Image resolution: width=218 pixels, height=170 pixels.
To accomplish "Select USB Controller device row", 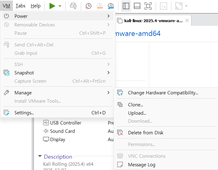I will click(x=78, y=123).
